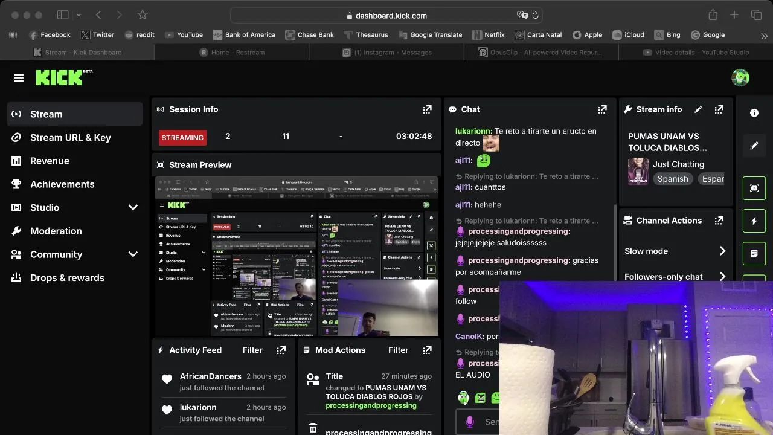Open the user avatar menu
Screen dimensions: 773x435
point(740,77)
